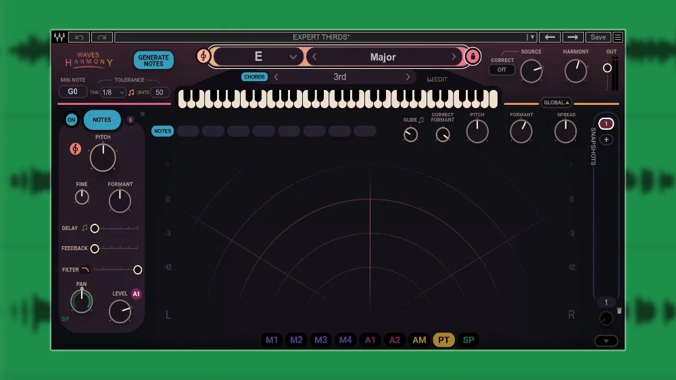676x380 pixels.
Task: Select the A1 voice tab
Action: coord(370,340)
